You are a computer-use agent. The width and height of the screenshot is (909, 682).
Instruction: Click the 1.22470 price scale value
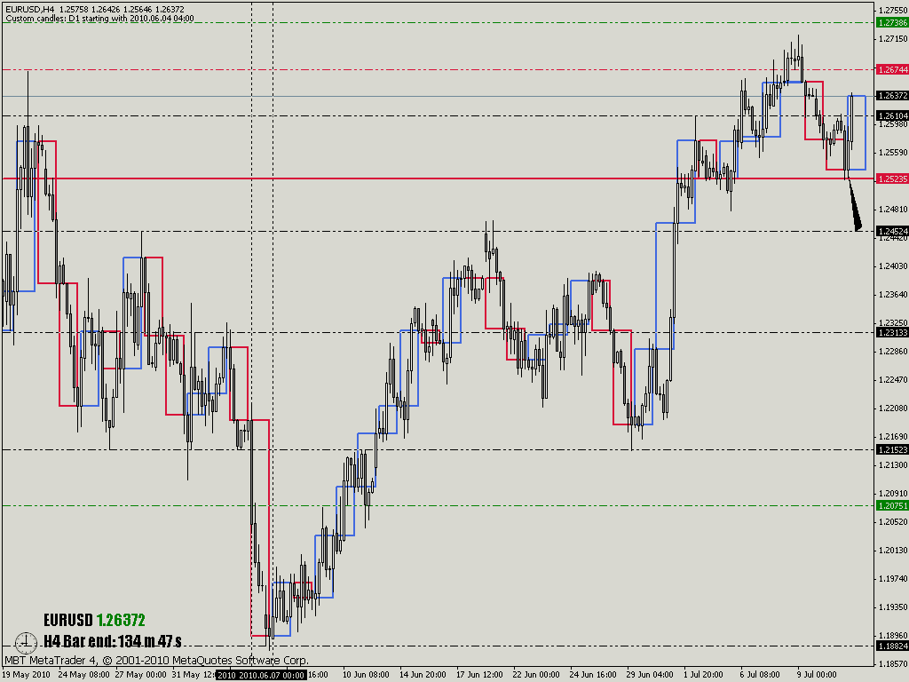893,379
